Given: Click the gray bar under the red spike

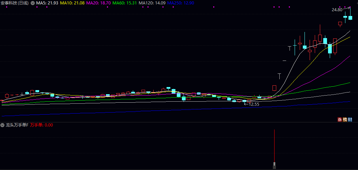Looking at the screenshot, I should click(x=275, y=166).
